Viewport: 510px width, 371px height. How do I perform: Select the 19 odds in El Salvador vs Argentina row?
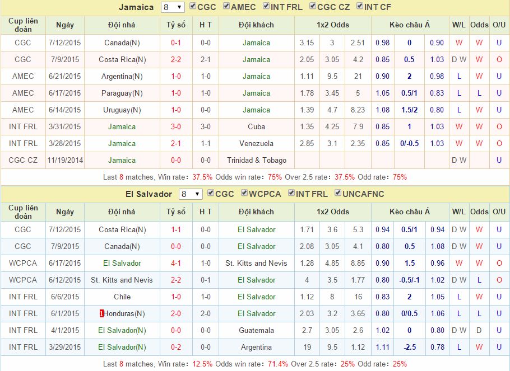coord(307,347)
